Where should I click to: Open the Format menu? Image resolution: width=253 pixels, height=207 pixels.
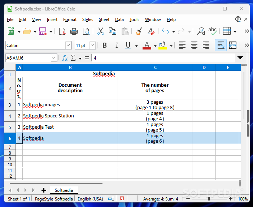coord(70,20)
